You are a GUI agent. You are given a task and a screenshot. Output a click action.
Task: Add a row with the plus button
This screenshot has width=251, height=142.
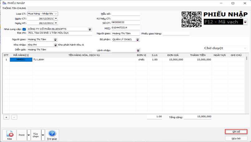7,117
